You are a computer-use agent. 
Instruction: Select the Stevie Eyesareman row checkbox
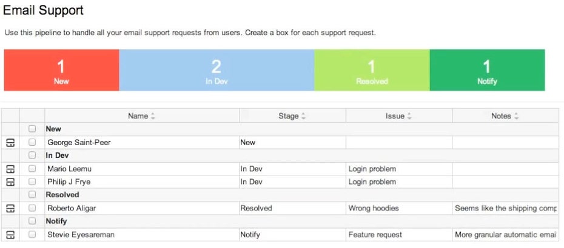click(32, 234)
